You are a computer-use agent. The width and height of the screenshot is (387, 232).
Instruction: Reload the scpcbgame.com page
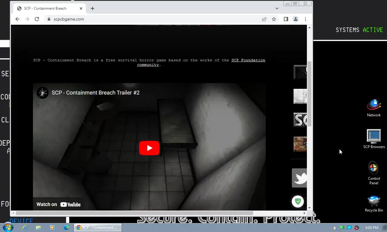click(37, 19)
